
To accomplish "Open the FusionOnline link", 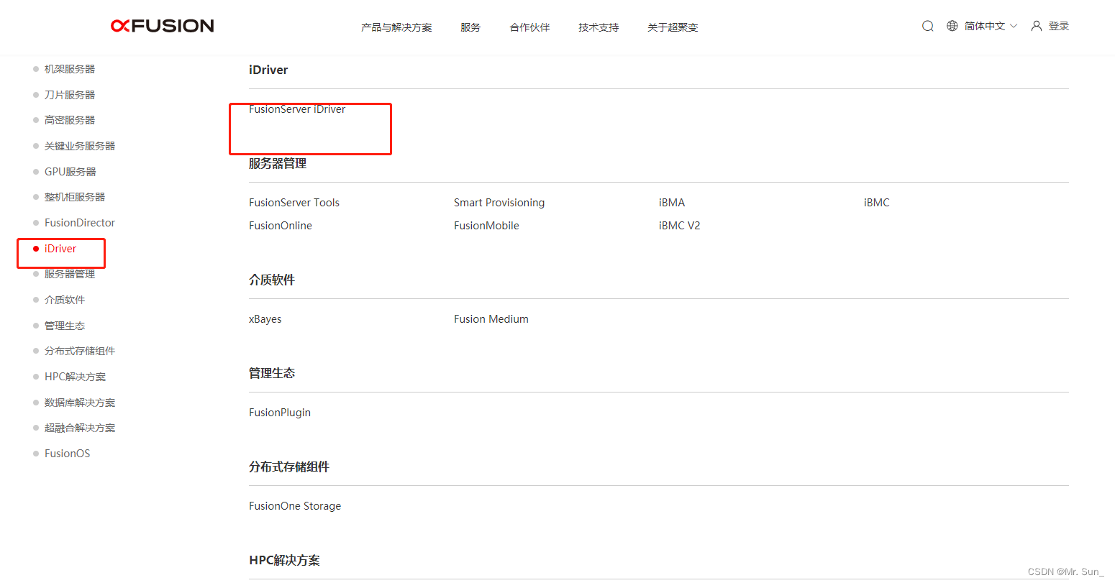I will [x=281, y=226].
